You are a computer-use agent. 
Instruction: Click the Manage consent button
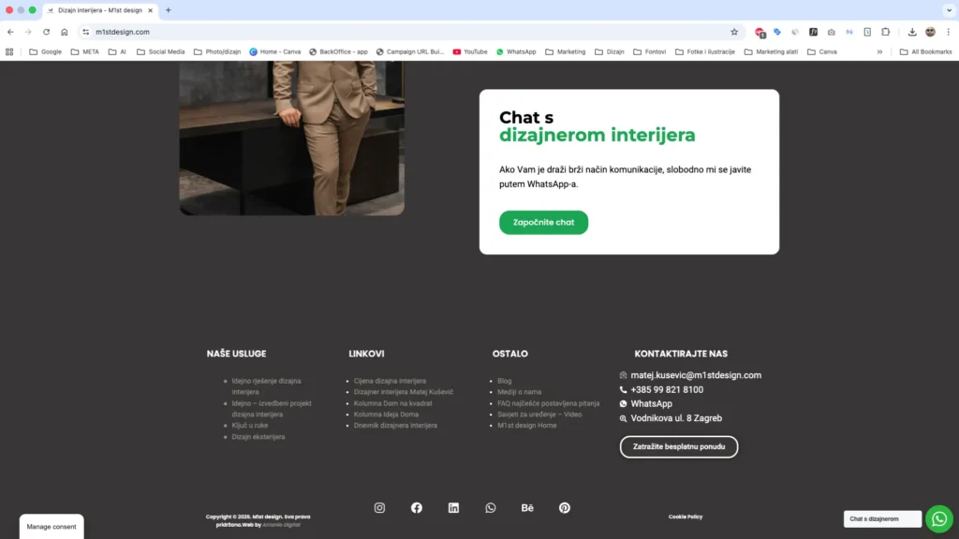click(x=51, y=527)
